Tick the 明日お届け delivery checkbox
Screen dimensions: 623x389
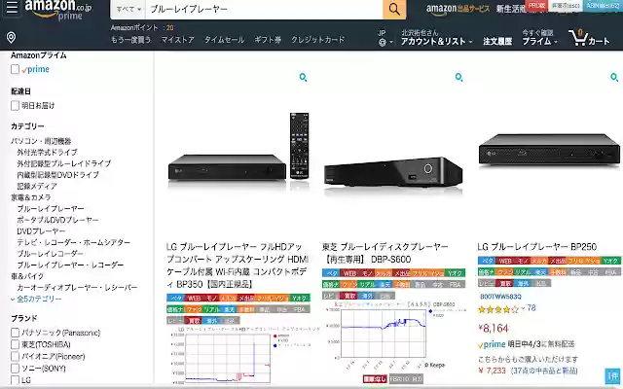pyautogui.click(x=16, y=106)
